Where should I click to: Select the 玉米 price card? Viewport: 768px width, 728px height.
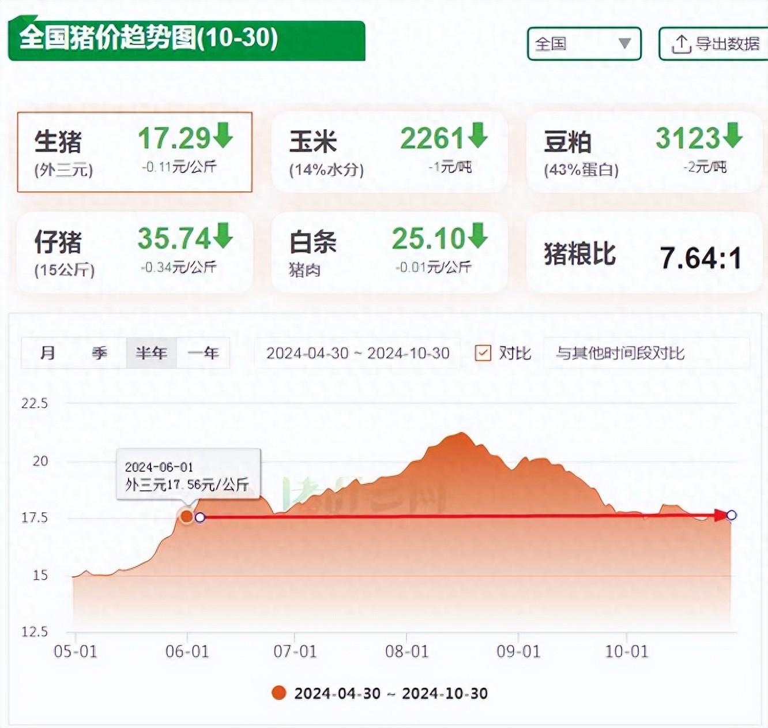click(x=390, y=152)
